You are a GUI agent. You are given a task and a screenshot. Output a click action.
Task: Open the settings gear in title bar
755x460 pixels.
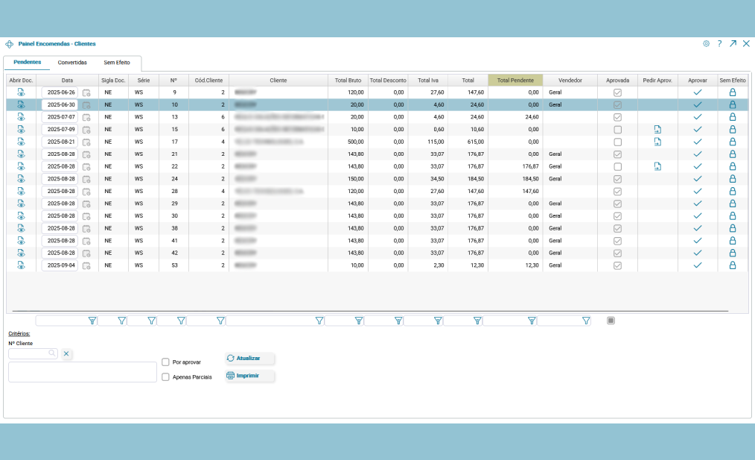[x=706, y=44]
